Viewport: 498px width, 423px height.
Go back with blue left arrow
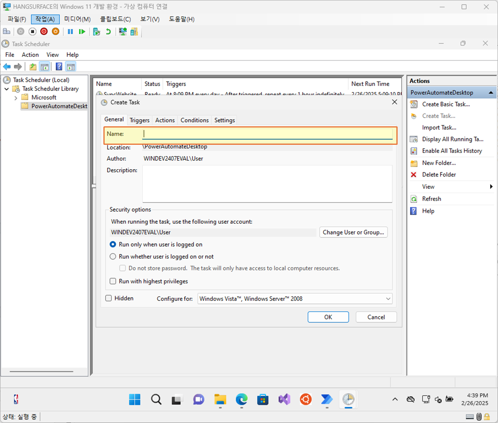pos(7,67)
